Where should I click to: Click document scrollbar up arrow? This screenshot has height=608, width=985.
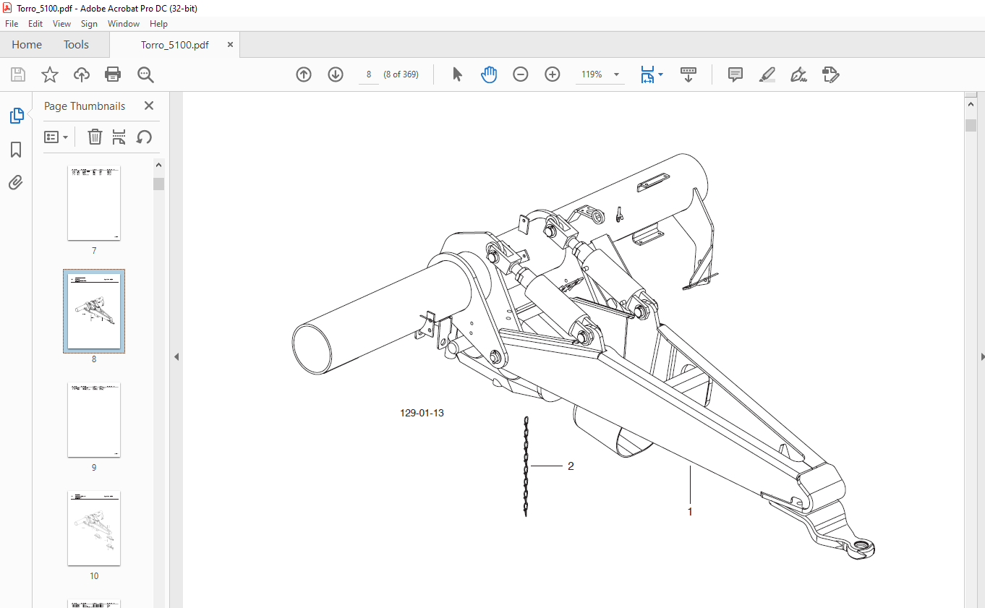pos(971,104)
